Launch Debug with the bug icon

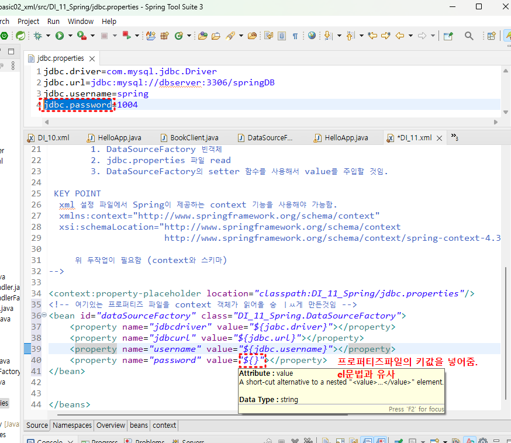tap(38, 36)
